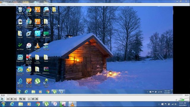
Task: Click the Safe Money desktop icon
Action: point(46,34)
